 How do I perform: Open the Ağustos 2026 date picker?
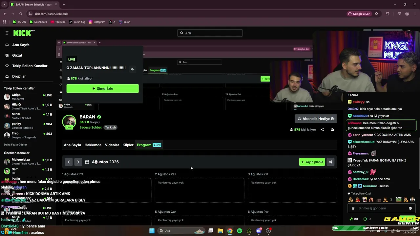coord(102,162)
